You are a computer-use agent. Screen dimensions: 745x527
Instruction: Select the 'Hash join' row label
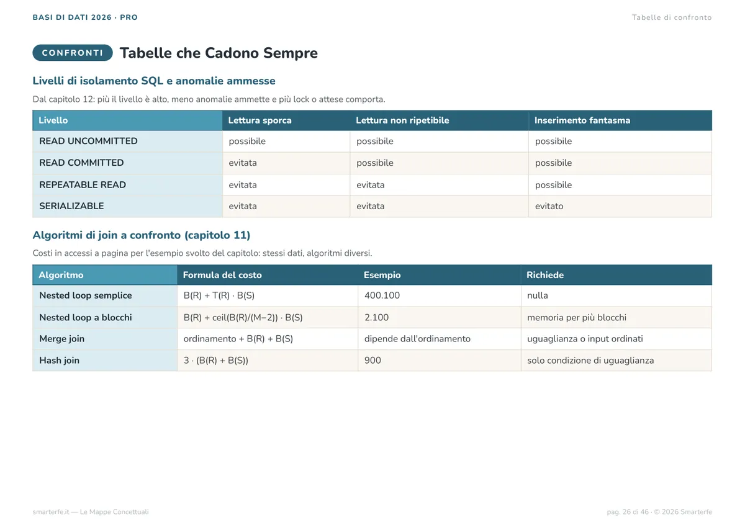[59, 360]
